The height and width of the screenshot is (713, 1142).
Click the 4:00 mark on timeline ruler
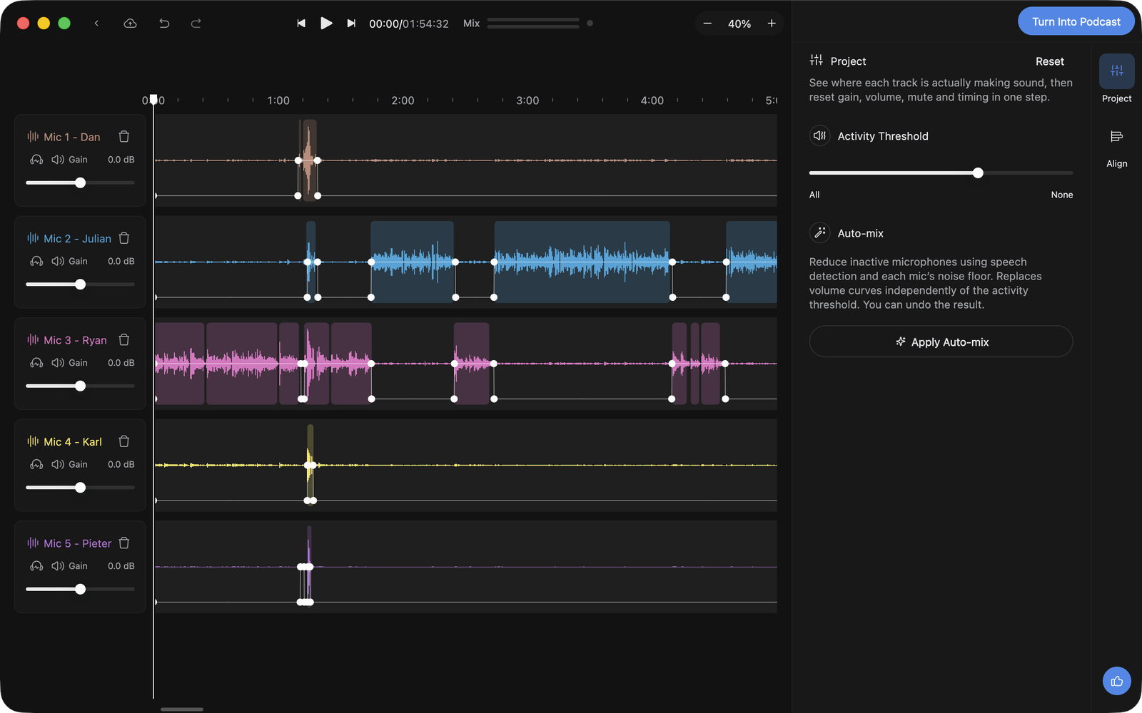pyautogui.click(x=652, y=101)
